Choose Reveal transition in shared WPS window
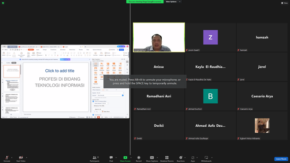Screen dimensions: 290x163 click(114, 64)
